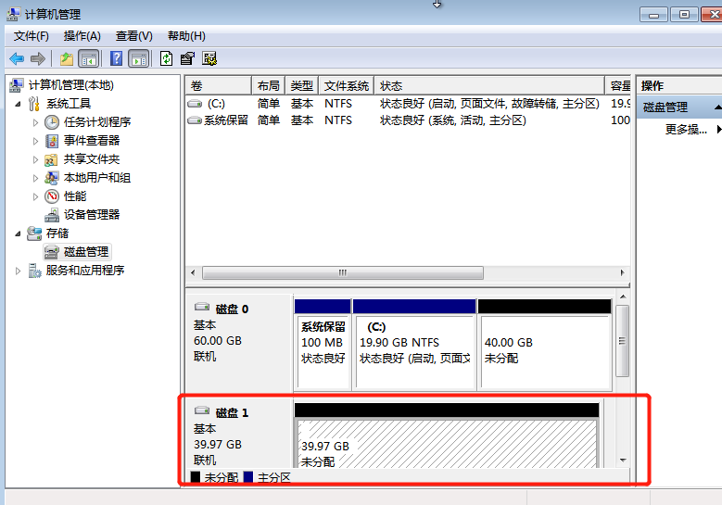Click the volume list horizontal scrollbar thumb
The width and height of the screenshot is (722, 505).
click(343, 272)
